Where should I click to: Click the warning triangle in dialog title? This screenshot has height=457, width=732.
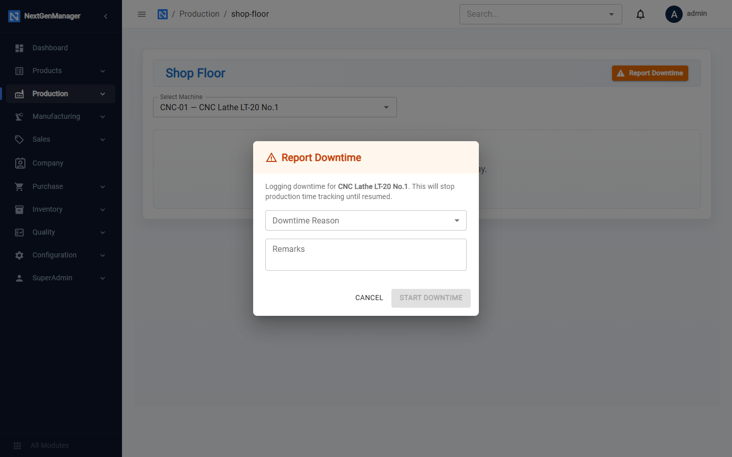271,157
